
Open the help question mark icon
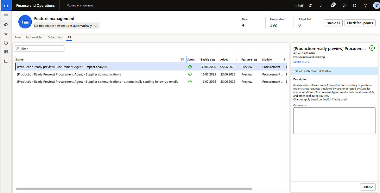(x=365, y=5)
